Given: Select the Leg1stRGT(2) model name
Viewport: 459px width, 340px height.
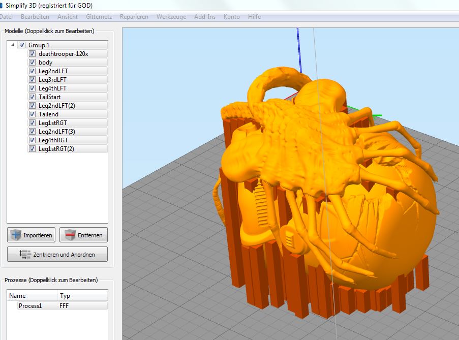Looking at the screenshot, I should point(56,148).
